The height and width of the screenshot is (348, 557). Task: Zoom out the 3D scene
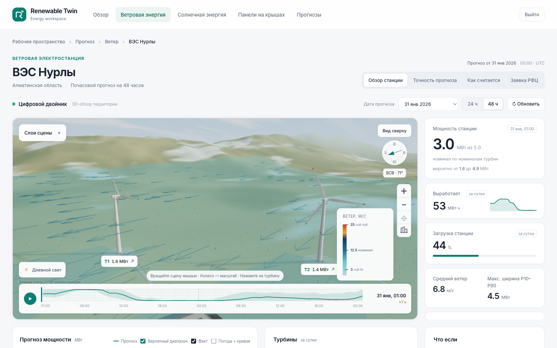coord(404,205)
